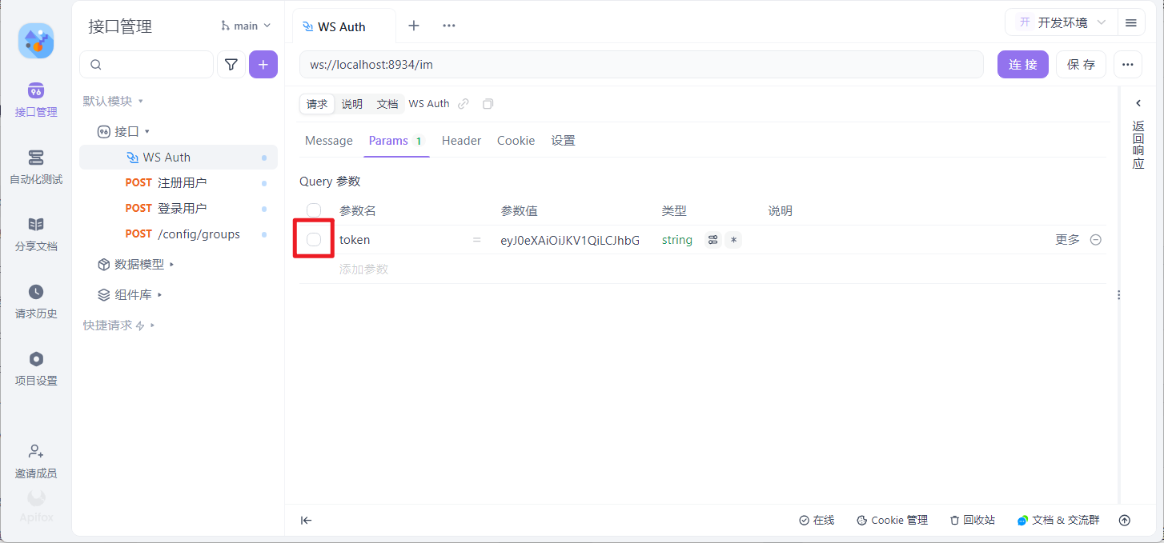Expand the 返回响应 panel chevron
1164x543 pixels.
click(x=1138, y=103)
